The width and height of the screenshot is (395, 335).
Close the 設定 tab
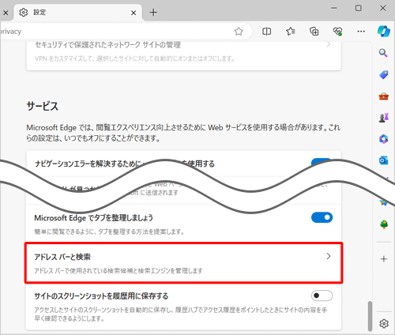[134, 13]
